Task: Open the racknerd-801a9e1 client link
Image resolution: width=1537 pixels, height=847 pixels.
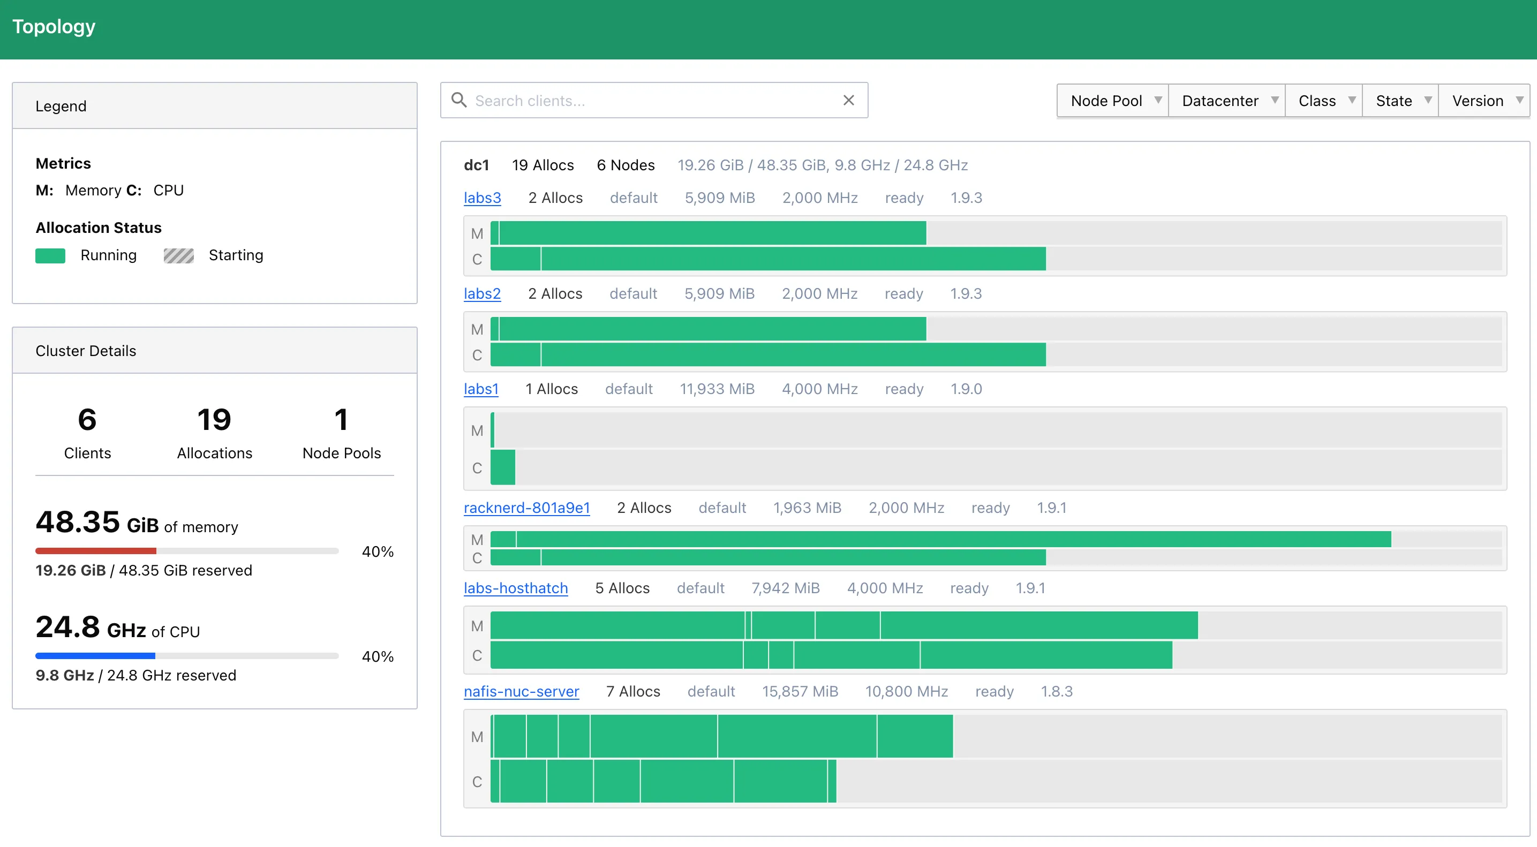Action: [526, 508]
